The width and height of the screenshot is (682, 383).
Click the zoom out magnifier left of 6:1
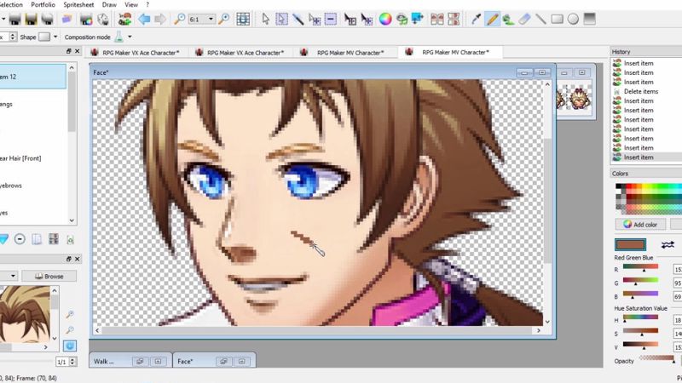pos(179,19)
